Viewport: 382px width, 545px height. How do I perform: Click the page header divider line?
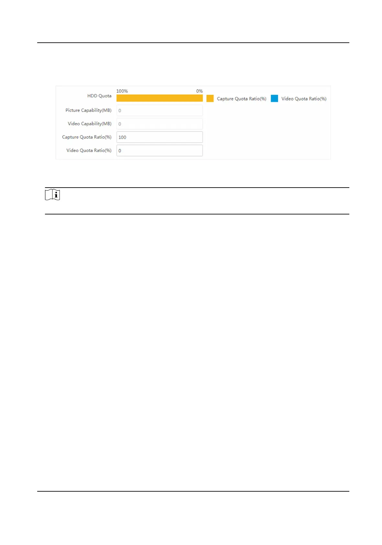[193, 43]
